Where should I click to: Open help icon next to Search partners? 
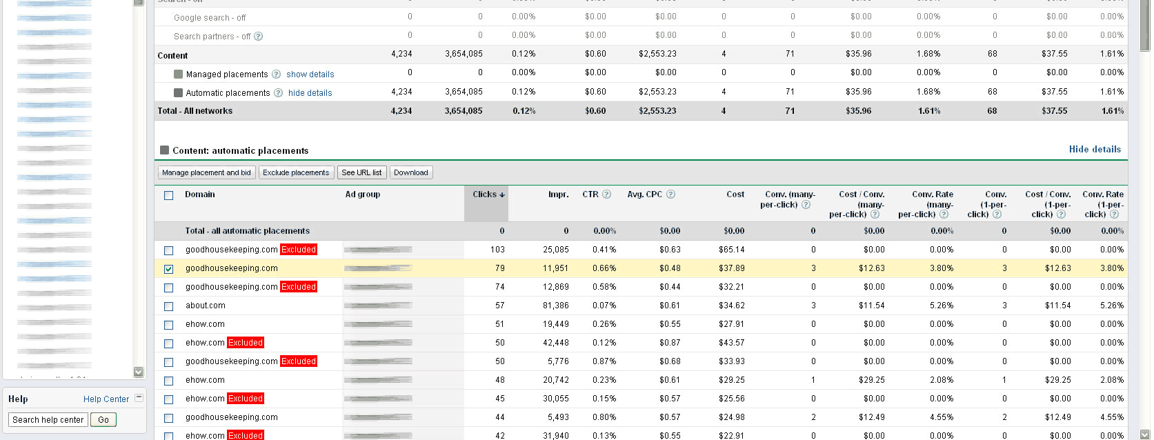258,37
